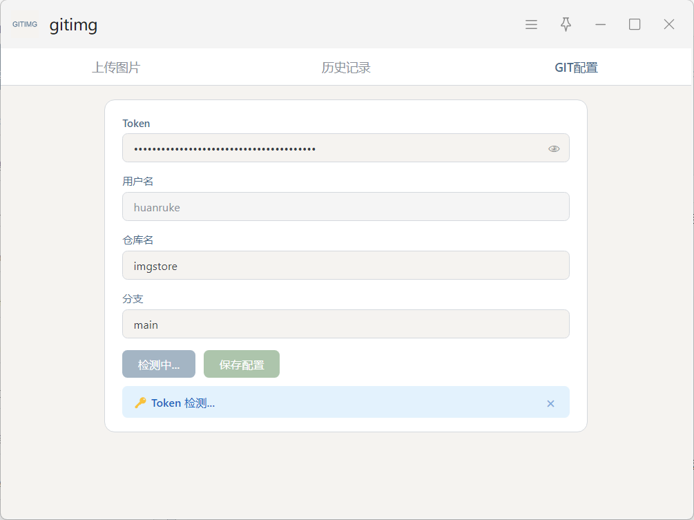Click the key icon in Token alert

140,403
